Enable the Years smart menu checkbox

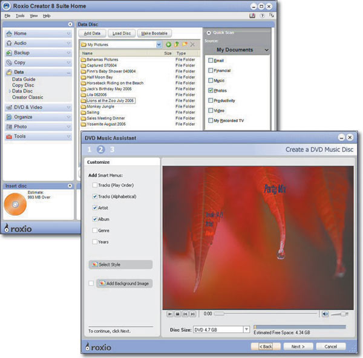[x=95, y=242]
